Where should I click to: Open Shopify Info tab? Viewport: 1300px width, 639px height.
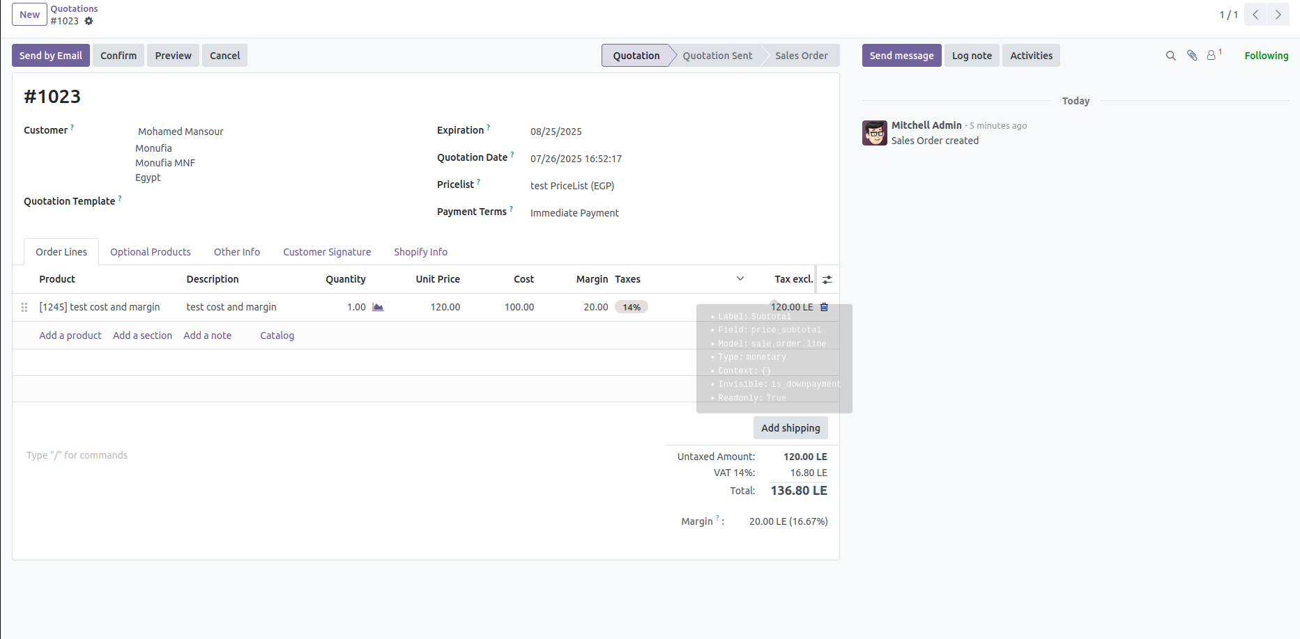[x=420, y=252]
